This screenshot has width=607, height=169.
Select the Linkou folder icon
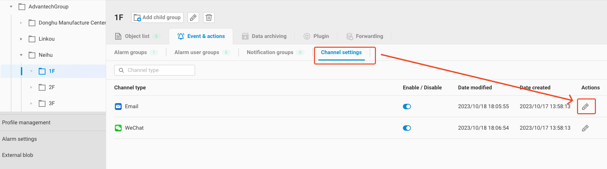[x=32, y=39]
